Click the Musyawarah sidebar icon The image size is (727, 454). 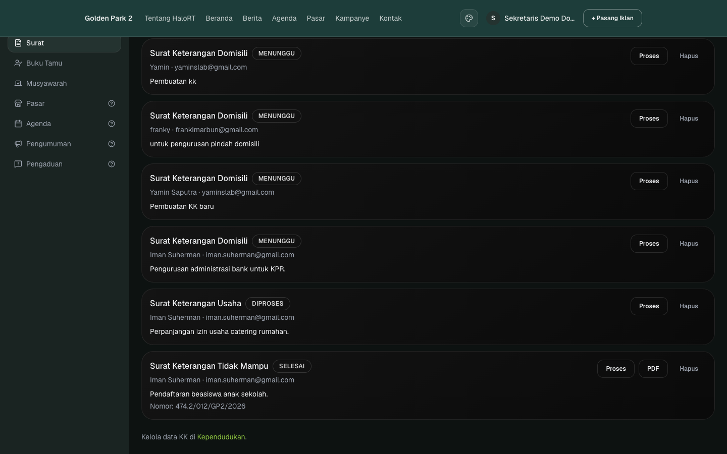click(18, 83)
